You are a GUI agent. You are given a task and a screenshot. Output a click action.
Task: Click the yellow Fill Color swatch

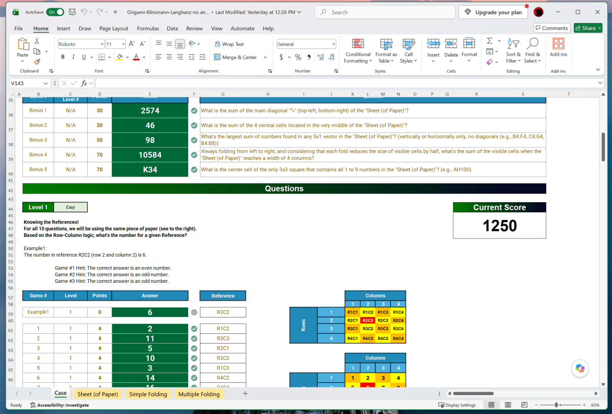120,57
